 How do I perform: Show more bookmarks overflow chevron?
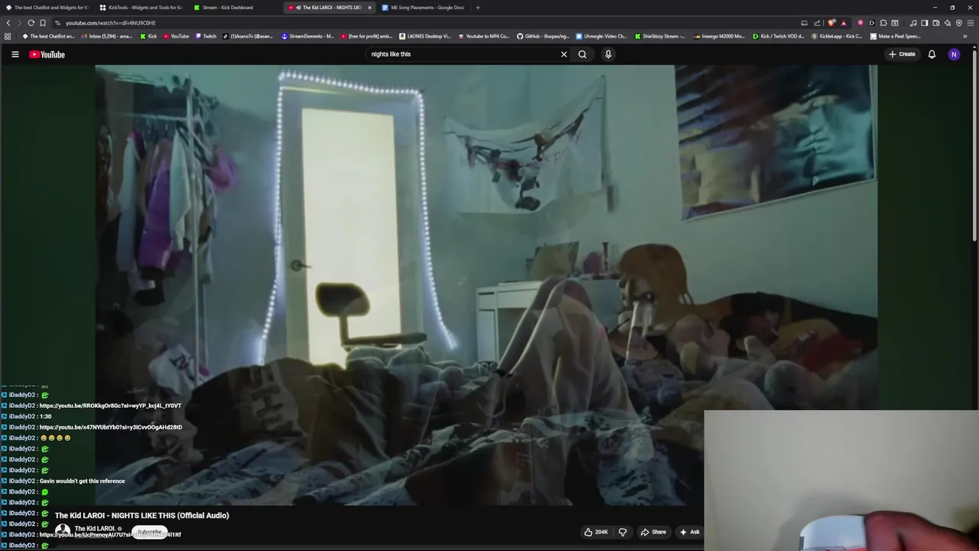tap(964, 36)
